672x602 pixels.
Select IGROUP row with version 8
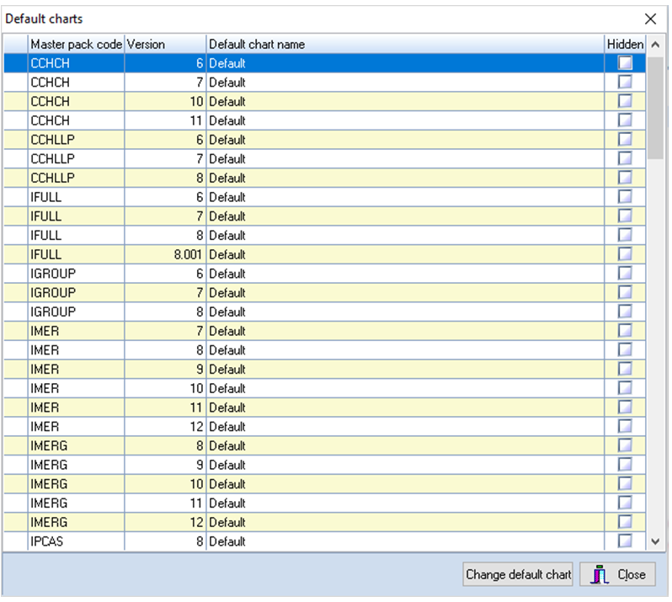click(324, 312)
